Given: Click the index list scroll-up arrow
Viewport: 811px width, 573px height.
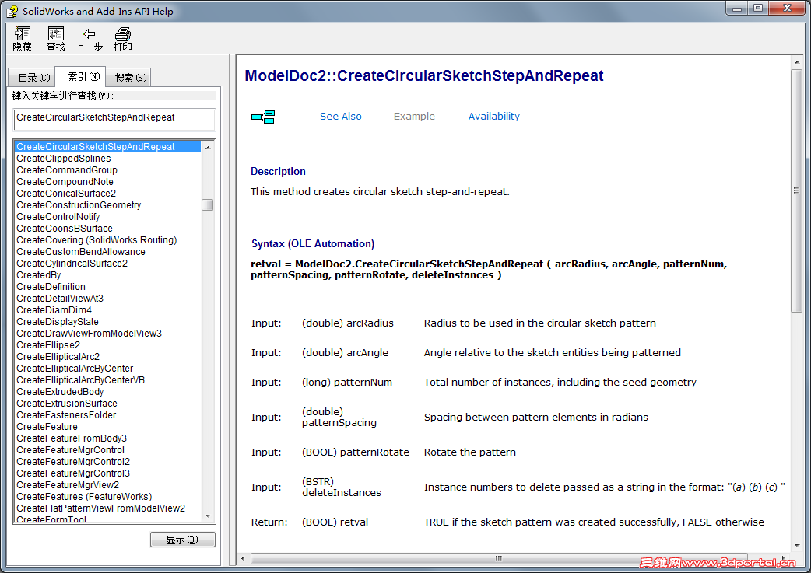Looking at the screenshot, I should (x=208, y=147).
